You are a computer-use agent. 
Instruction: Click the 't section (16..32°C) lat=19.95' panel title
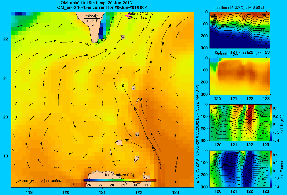coord(239,8)
